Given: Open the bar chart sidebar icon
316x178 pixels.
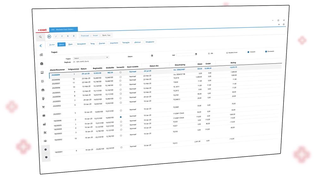Looking at the screenshot, I should pyautogui.click(x=44, y=124).
